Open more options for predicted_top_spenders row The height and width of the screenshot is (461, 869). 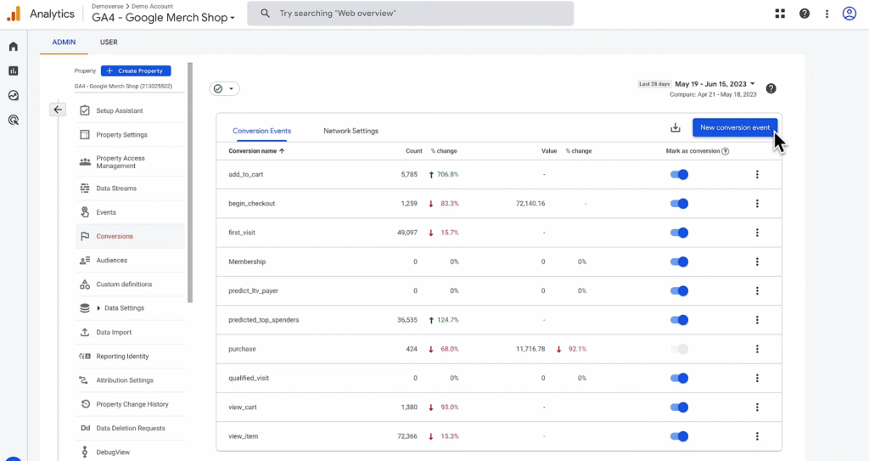click(x=757, y=320)
